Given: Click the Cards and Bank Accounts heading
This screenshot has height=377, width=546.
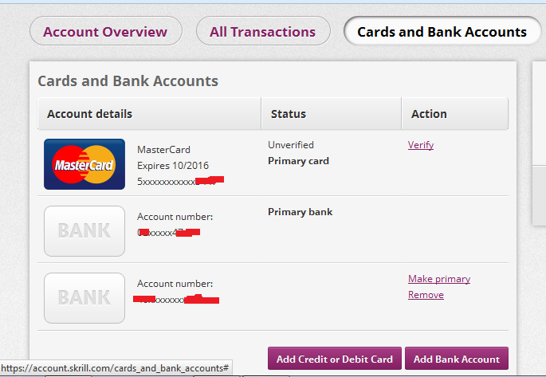Looking at the screenshot, I should coord(128,81).
